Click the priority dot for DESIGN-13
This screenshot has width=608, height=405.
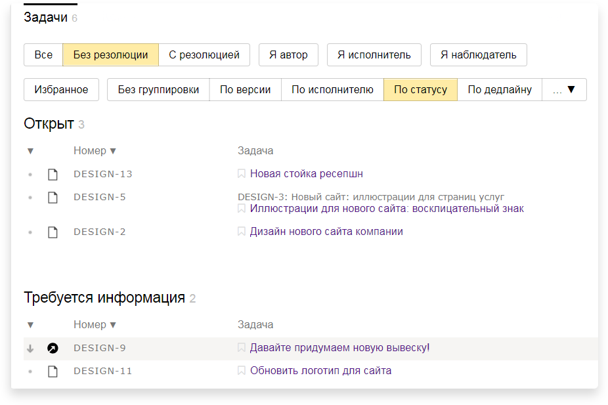pyautogui.click(x=30, y=175)
